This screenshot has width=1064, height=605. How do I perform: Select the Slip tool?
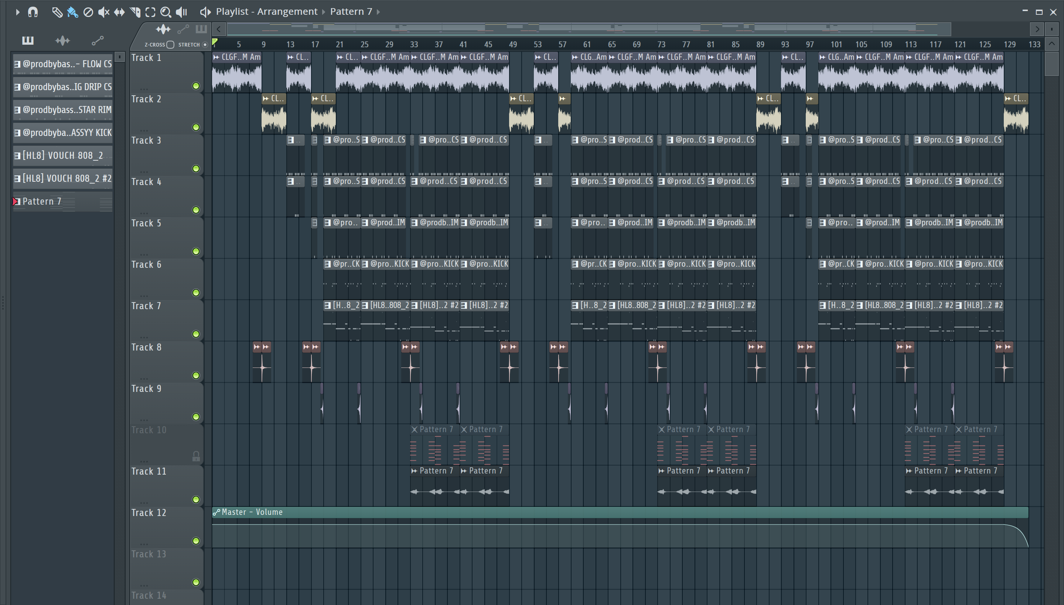pos(119,12)
